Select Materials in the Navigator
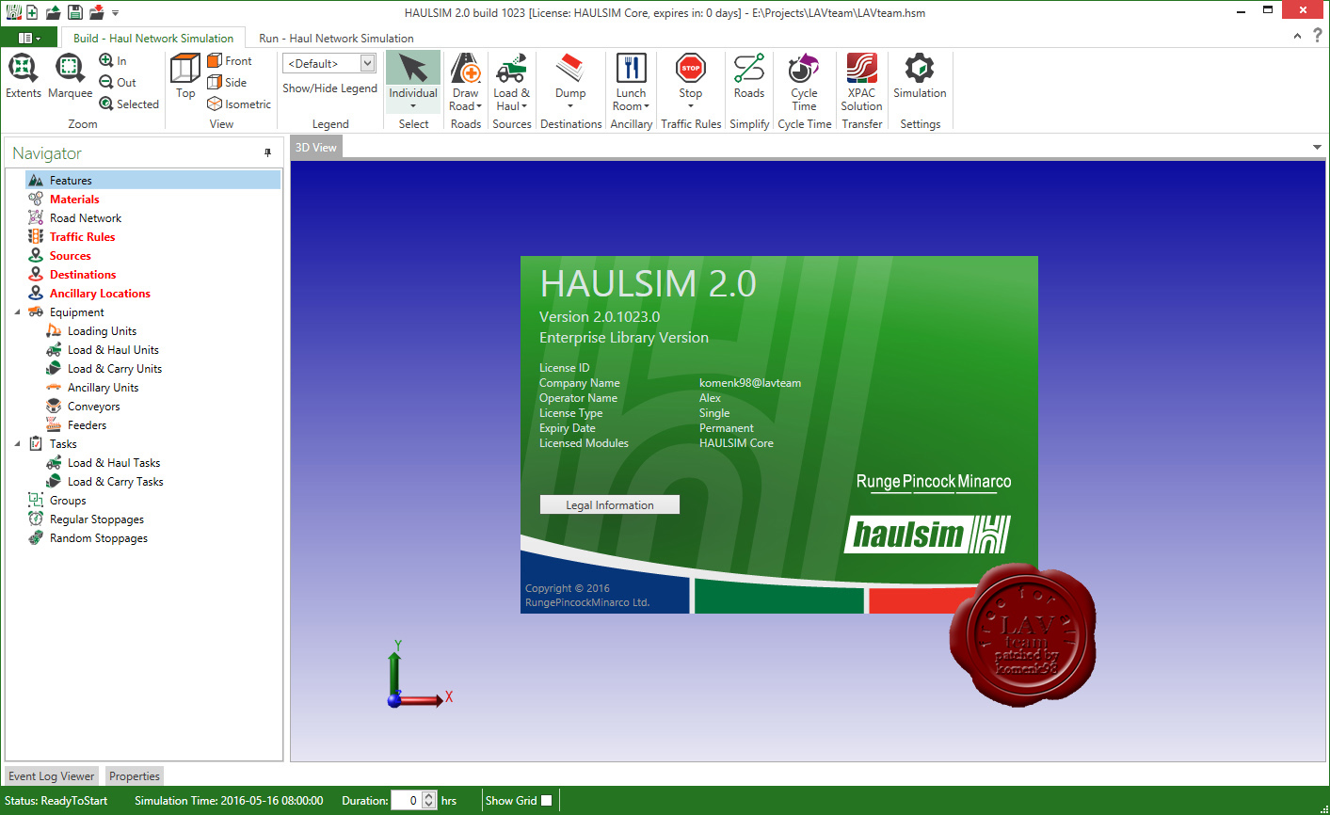Viewport: 1330px width, 815px height. point(74,199)
